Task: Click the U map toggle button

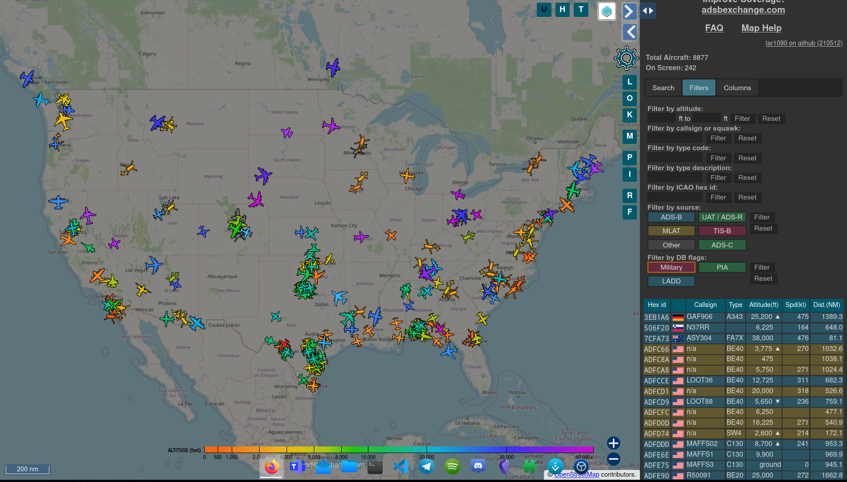Action: pos(544,9)
